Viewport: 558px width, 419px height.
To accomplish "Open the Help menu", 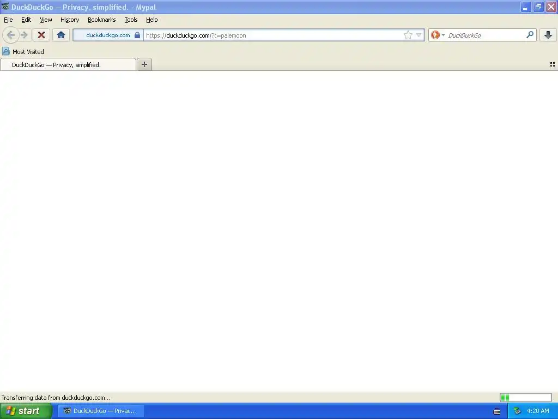I will tap(151, 20).
